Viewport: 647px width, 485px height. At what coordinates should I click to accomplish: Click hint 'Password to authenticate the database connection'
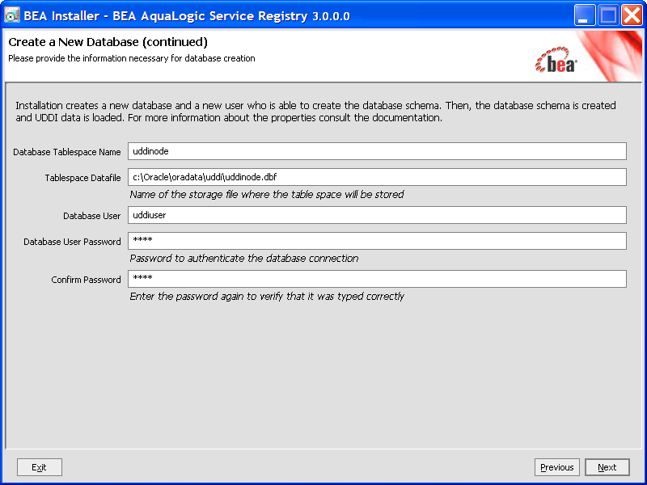click(244, 258)
